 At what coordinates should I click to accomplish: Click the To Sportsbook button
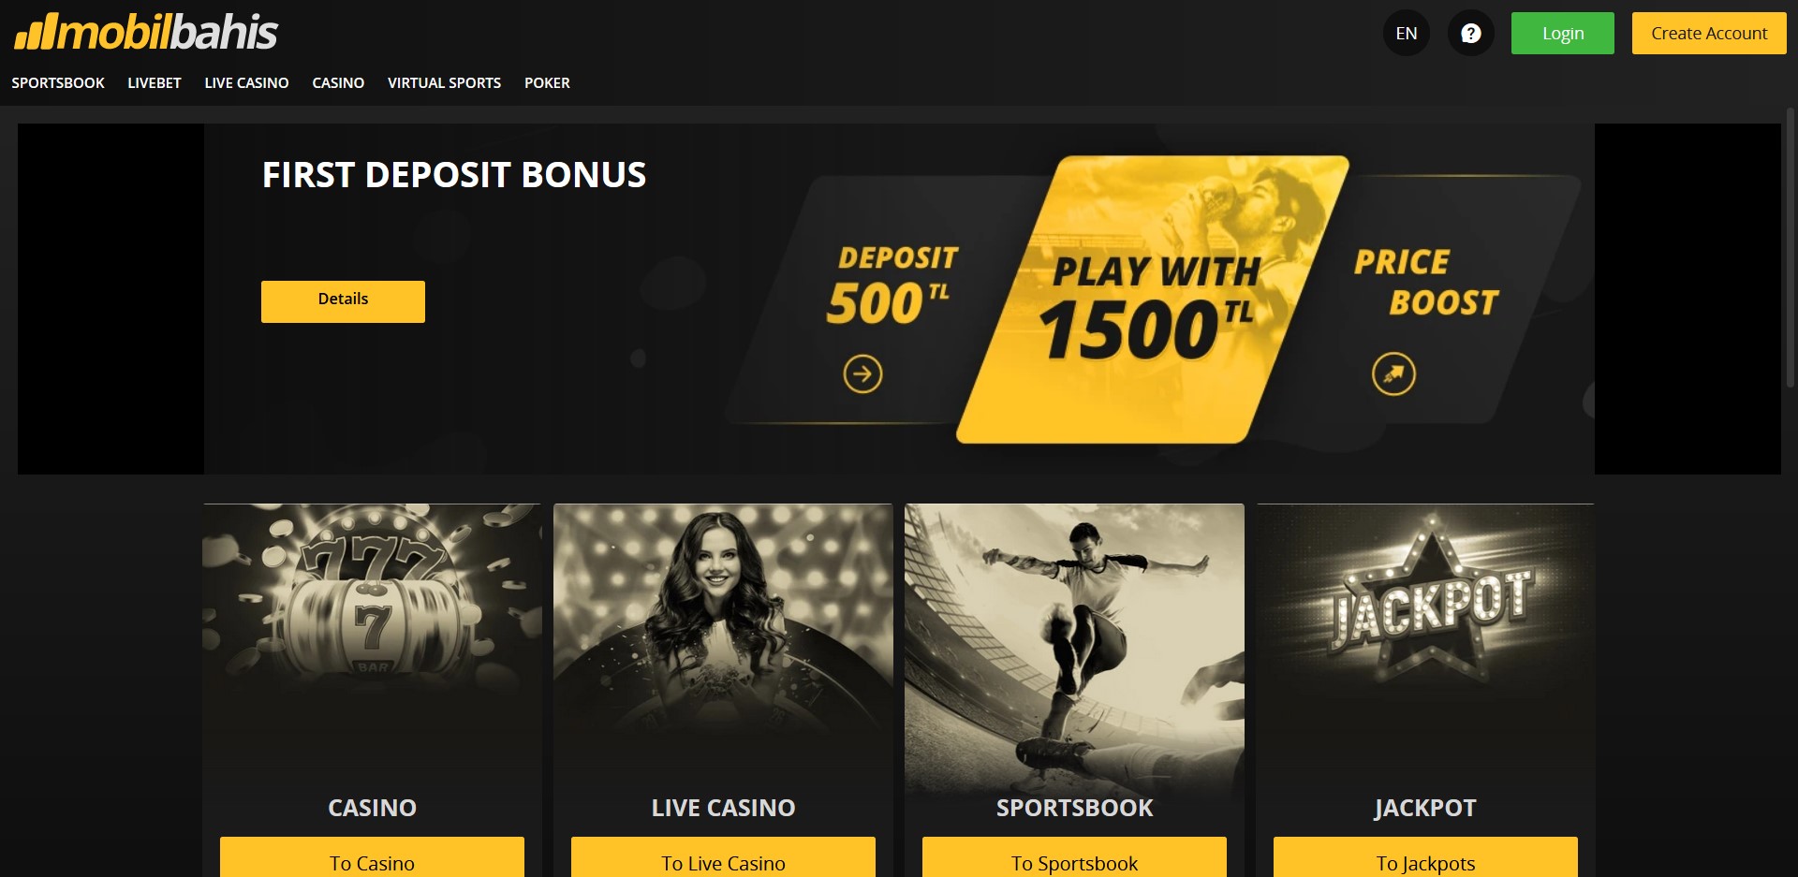(1074, 858)
